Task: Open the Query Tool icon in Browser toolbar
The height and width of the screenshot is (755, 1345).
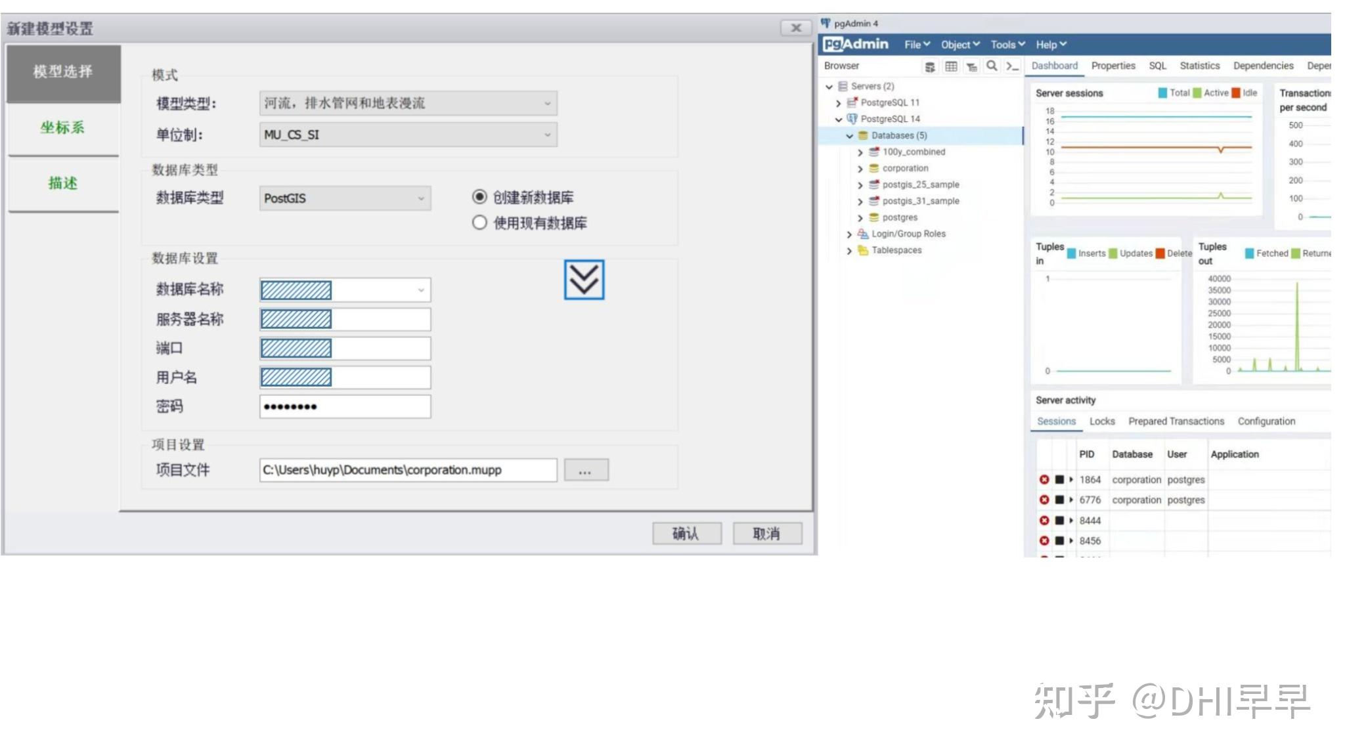Action: point(930,66)
